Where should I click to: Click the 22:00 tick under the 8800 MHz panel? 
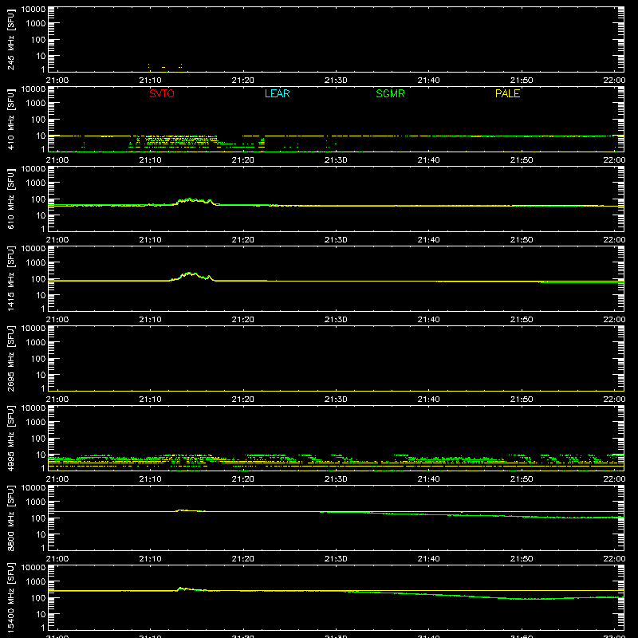coord(614,559)
